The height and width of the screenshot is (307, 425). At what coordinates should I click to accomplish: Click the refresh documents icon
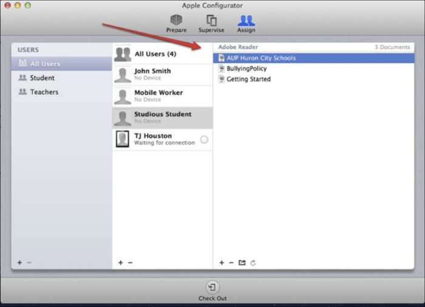coord(253,263)
